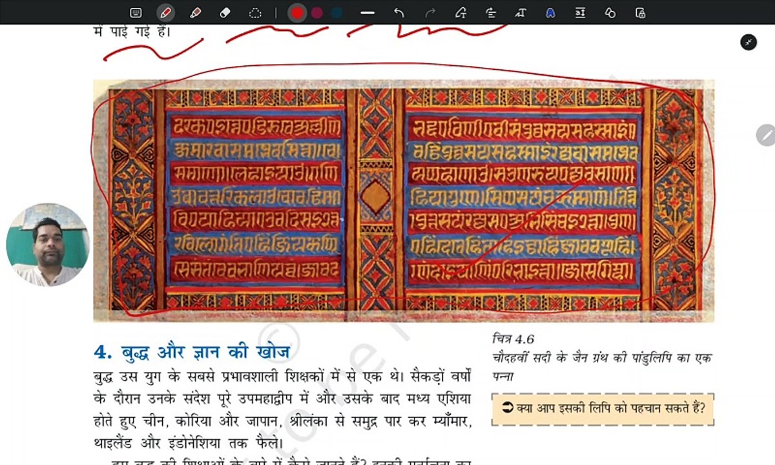This screenshot has width=775, height=465.
Task: Open the keyboard input tool
Action: 136,12
